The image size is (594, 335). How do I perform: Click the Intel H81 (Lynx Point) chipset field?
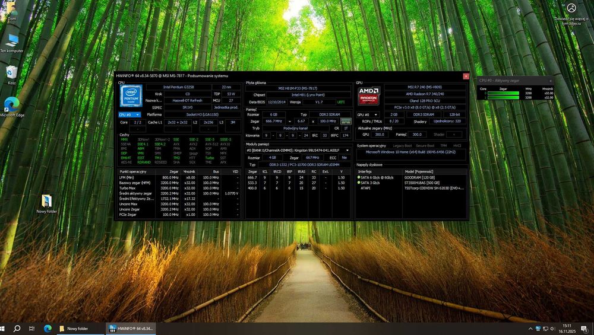click(x=308, y=95)
